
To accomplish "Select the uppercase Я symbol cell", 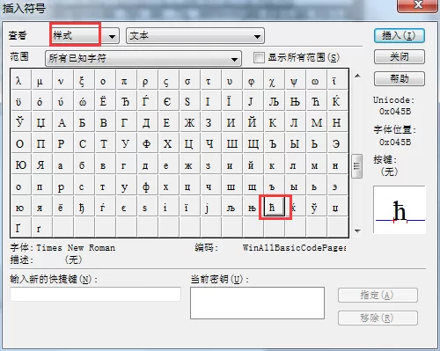I will 41,165.
